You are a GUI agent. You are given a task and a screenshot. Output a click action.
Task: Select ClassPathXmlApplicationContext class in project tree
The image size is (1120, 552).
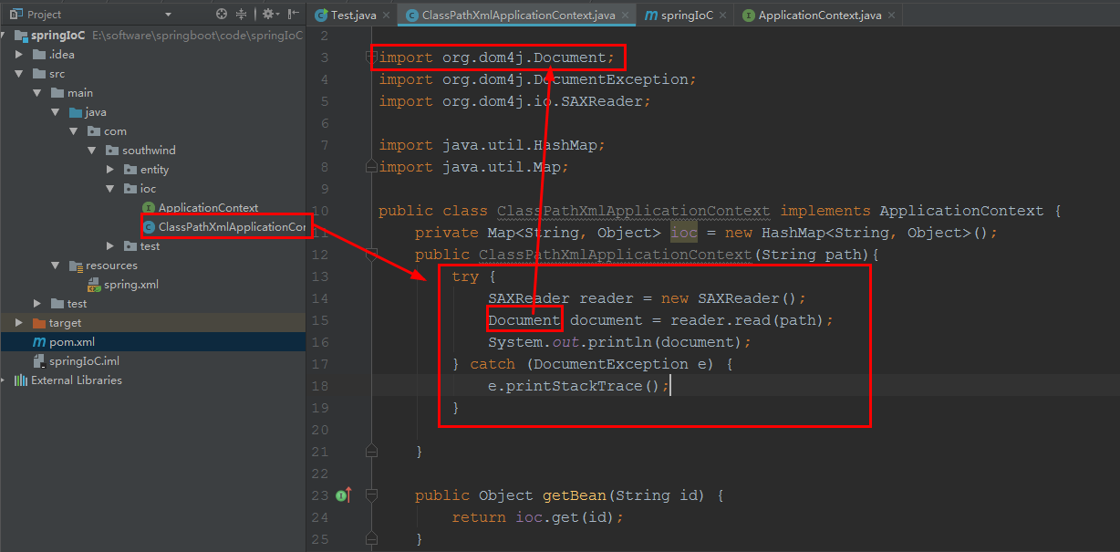[233, 226]
